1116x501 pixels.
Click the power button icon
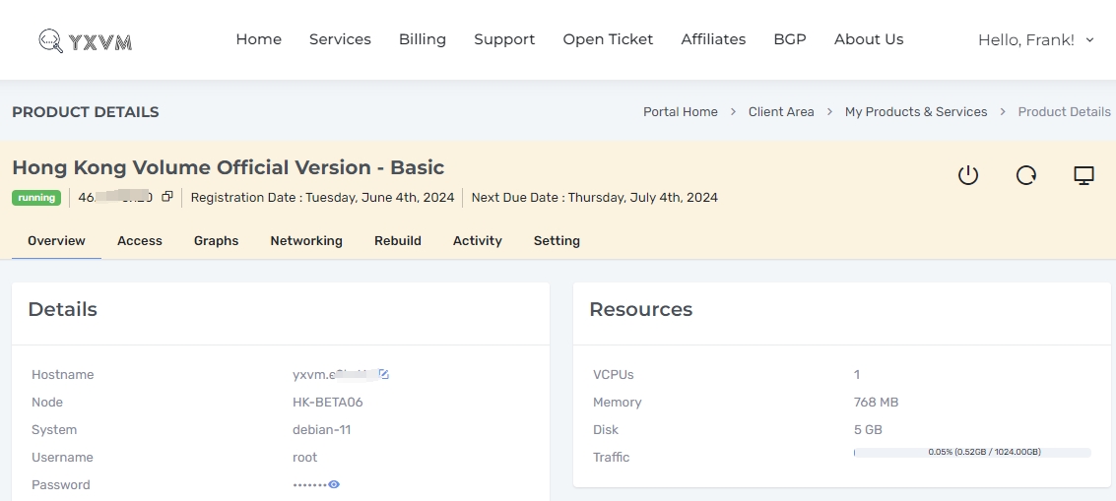pos(968,175)
